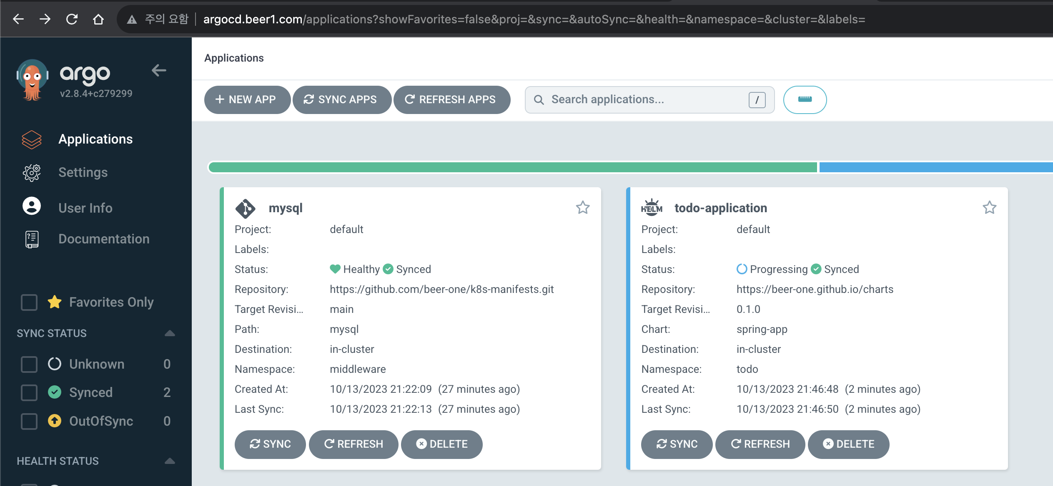The height and width of the screenshot is (486, 1053).
Task: Collapse the HEALTH STATUS filter section
Action: [x=170, y=461]
